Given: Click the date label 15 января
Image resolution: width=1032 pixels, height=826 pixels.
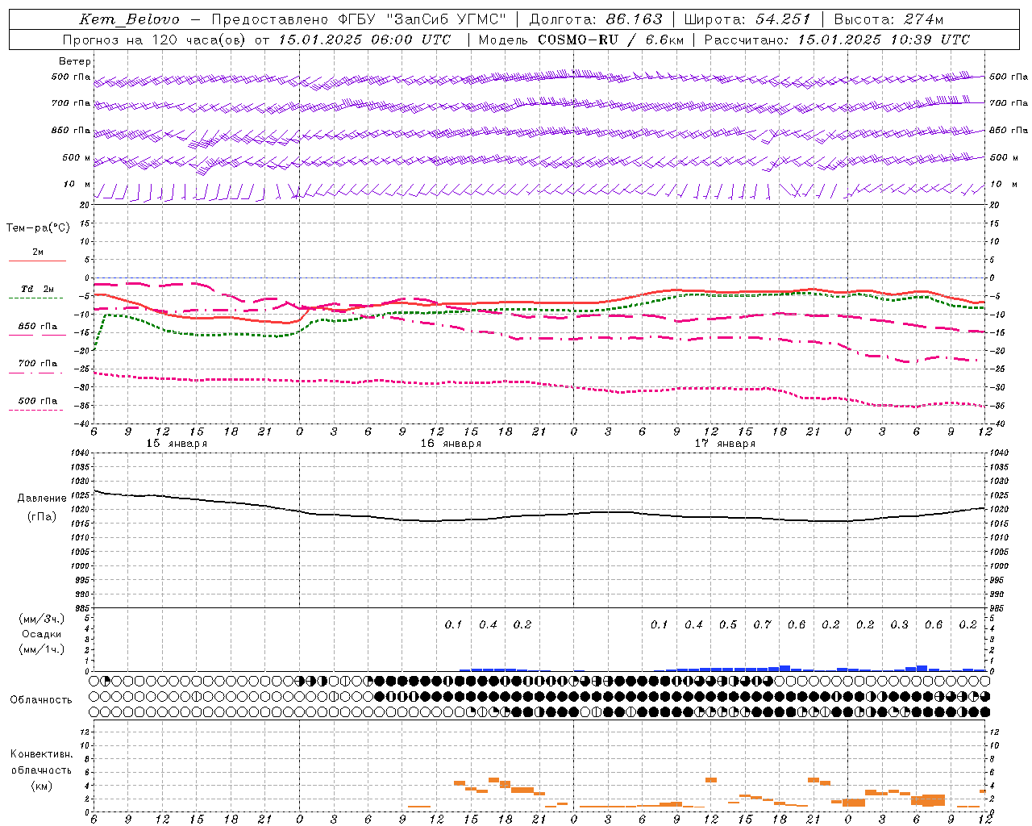Looking at the screenshot, I should coord(177,444).
